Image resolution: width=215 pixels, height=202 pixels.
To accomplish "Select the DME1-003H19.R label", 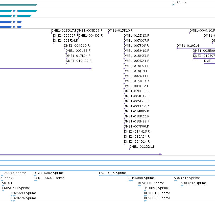I will point(136,51).
